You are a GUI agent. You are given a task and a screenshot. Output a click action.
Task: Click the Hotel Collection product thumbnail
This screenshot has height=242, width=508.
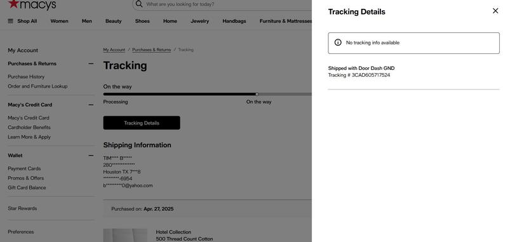[x=125, y=235]
